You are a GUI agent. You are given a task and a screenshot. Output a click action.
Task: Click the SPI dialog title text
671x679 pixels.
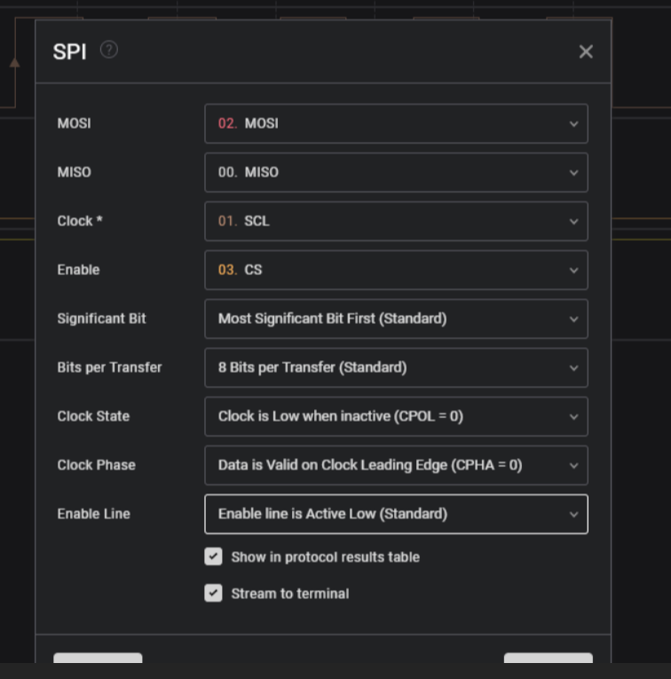pyautogui.click(x=70, y=51)
